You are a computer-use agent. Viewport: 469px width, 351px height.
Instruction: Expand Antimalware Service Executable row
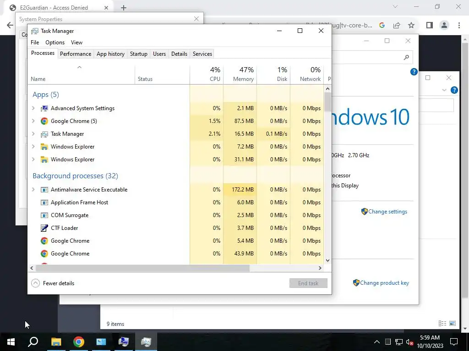coord(33,190)
